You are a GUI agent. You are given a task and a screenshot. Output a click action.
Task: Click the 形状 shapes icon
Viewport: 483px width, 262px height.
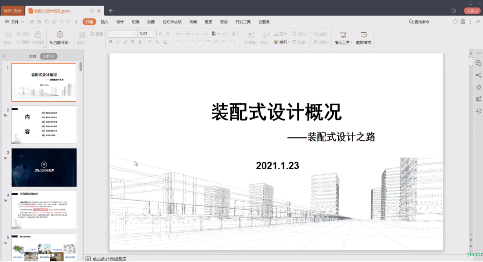[266, 35]
